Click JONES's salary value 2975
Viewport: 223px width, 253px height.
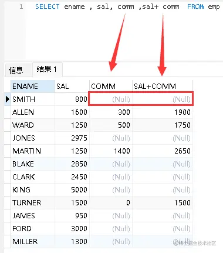point(79,138)
